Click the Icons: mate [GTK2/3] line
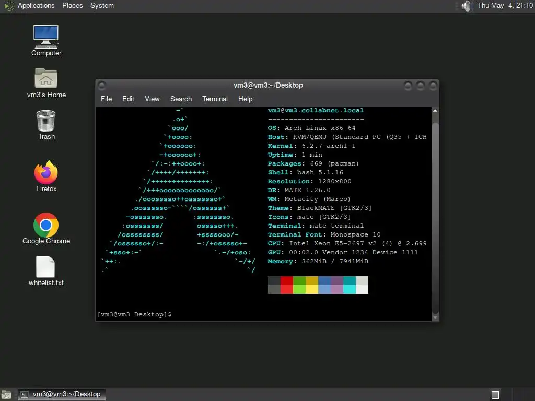535x401 pixels. (x=309, y=217)
